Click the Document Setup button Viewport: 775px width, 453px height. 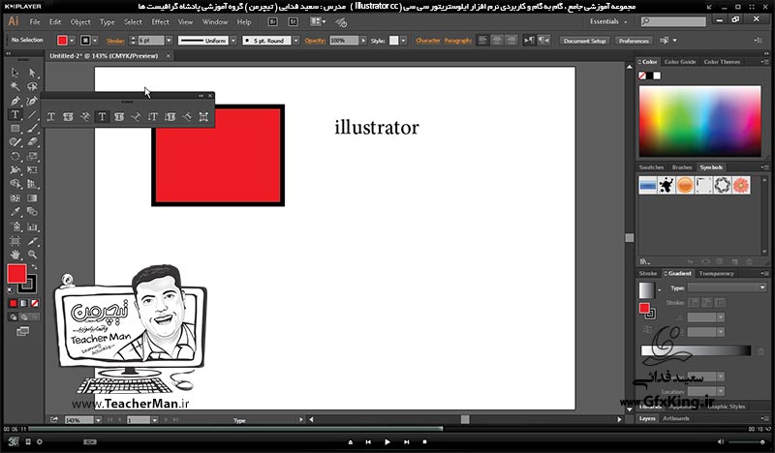(585, 41)
